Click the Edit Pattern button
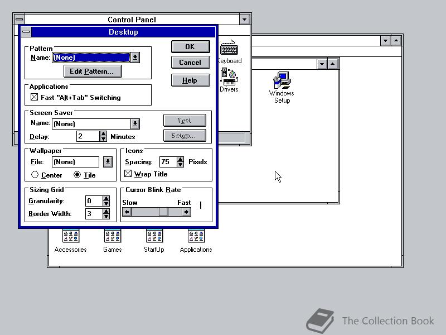The height and width of the screenshot is (335, 446). tap(93, 71)
